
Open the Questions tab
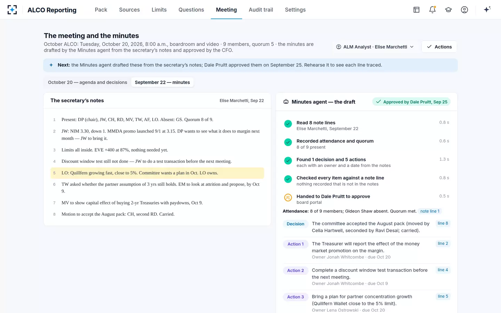[191, 10]
